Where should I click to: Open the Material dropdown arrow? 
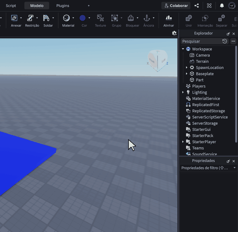point(73,18)
